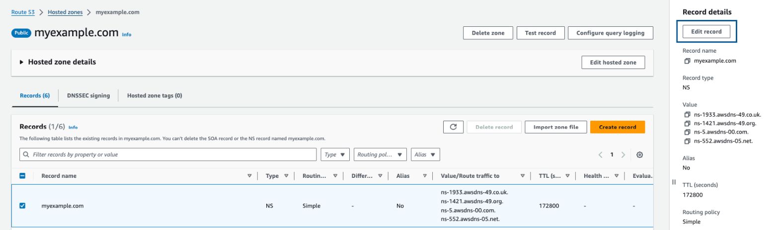This screenshot has height=230, width=783.
Task: Click the Public badge
Action: [x=21, y=33]
